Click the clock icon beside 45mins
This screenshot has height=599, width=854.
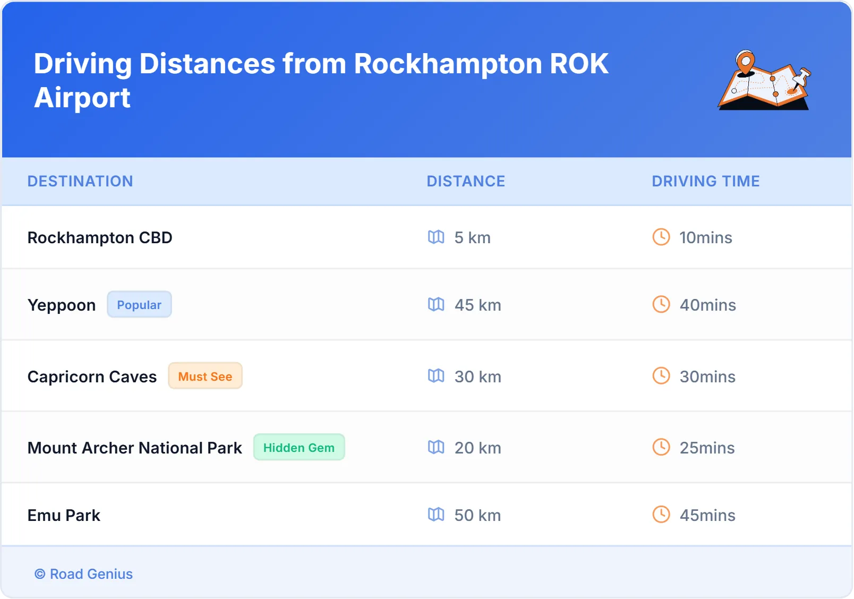click(661, 515)
